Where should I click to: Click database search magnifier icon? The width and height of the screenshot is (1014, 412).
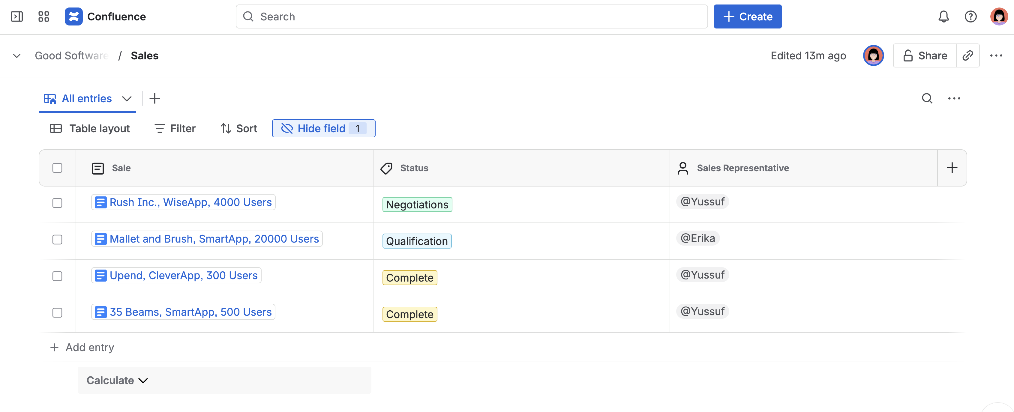927,98
